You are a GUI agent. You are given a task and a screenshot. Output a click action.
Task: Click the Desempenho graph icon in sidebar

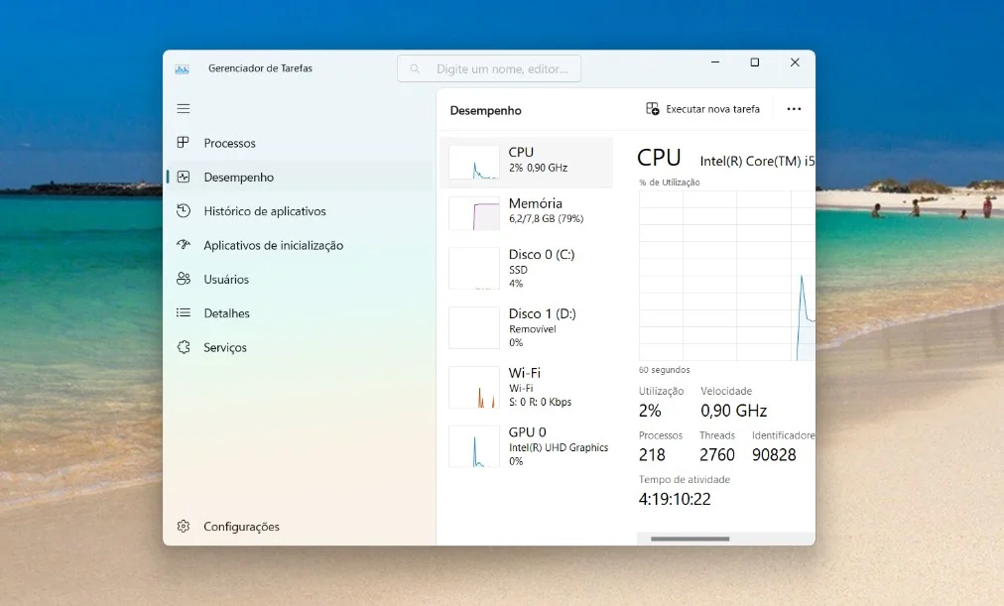click(x=184, y=177)
